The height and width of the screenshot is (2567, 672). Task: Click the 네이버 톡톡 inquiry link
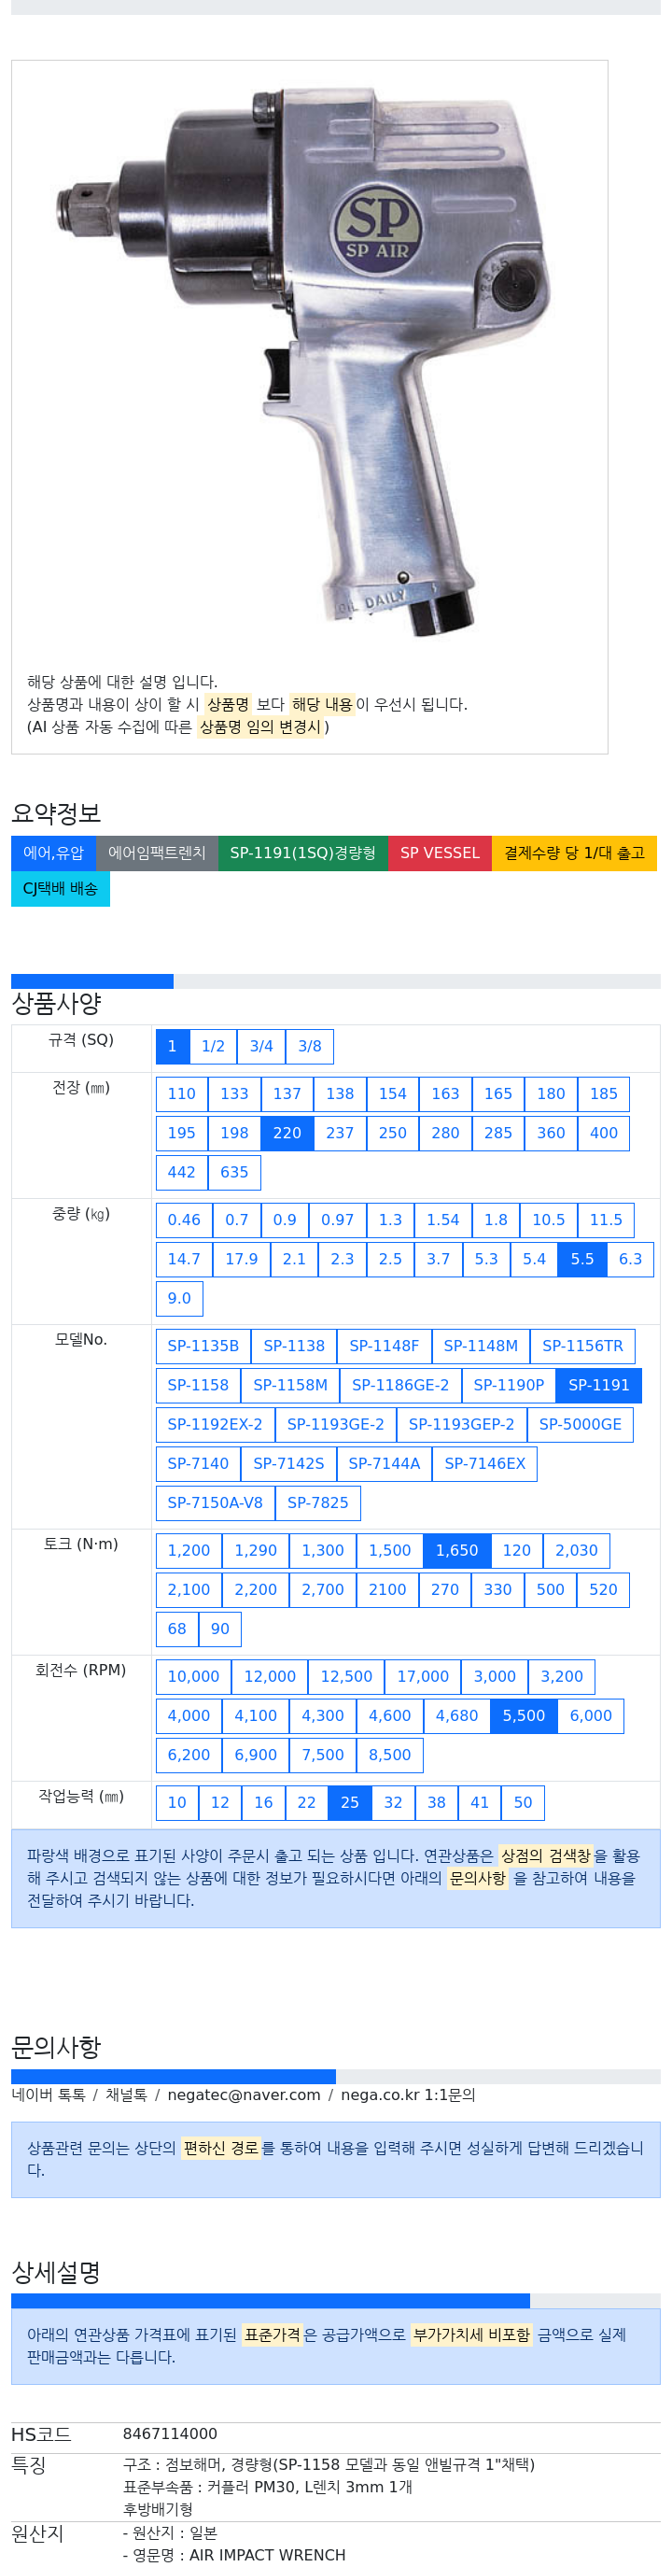(49, 2095)
